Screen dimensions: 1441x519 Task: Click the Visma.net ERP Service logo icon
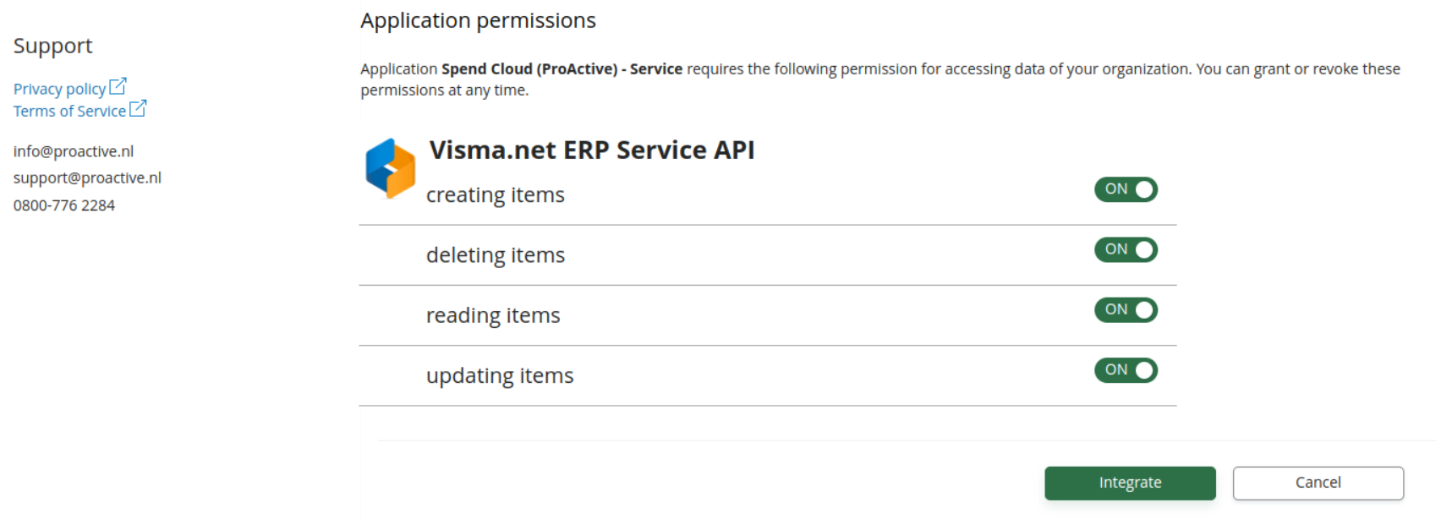(390, 169)
